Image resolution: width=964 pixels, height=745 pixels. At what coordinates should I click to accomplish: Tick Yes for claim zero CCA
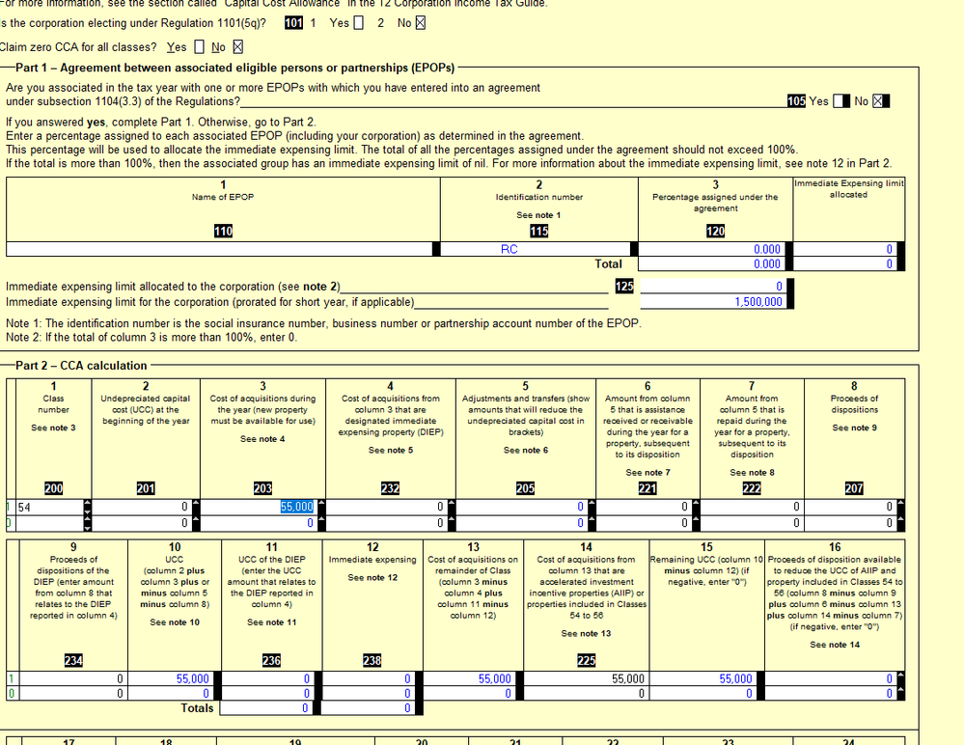coord(199,47)
